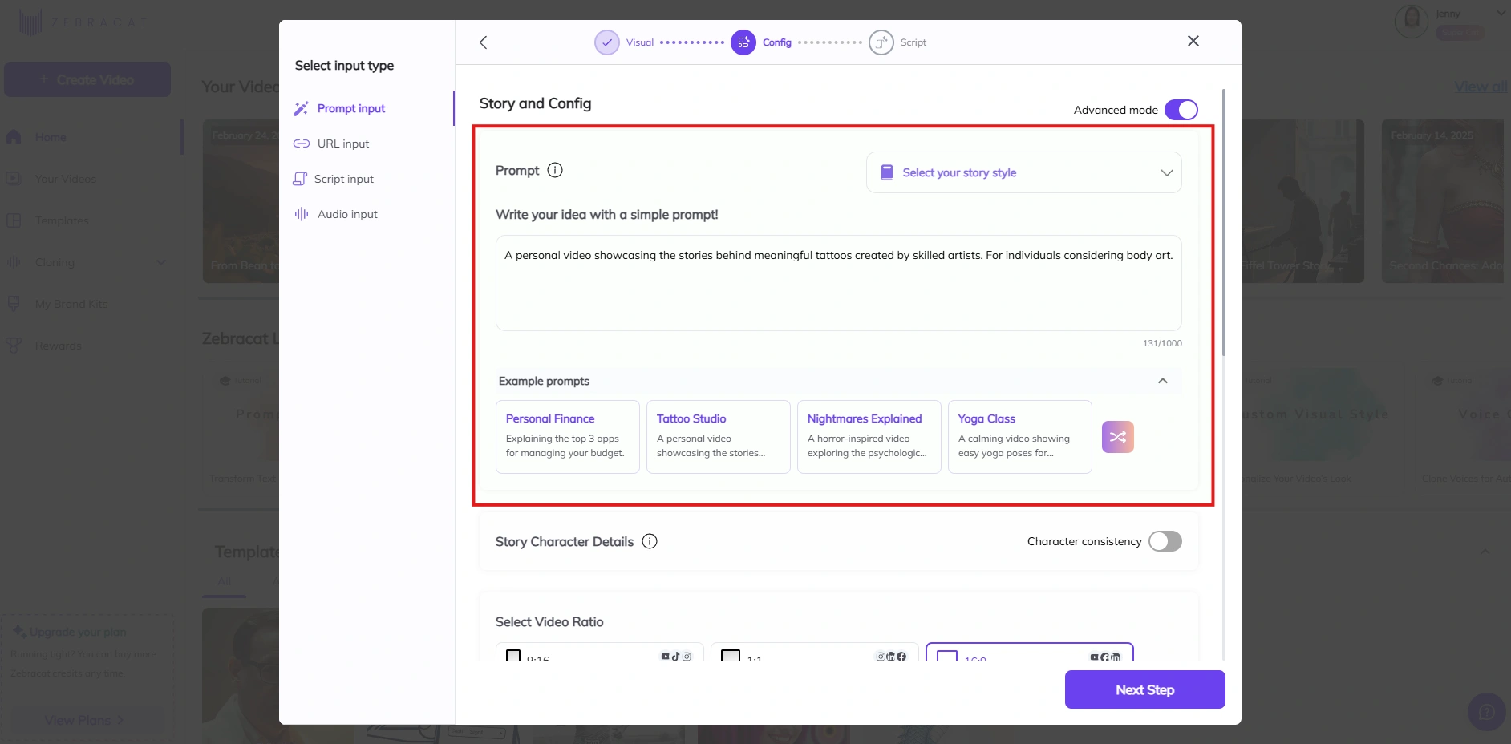This screenshot has height=744, width=1511.
Task: Open the Select your story style dropdown
Action: [x=1024, y=172]
